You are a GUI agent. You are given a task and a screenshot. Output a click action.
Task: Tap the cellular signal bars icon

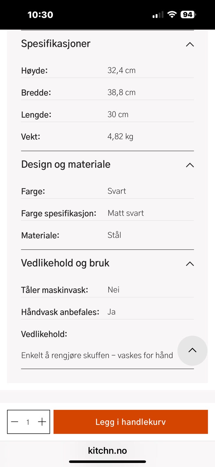(158, 15)
